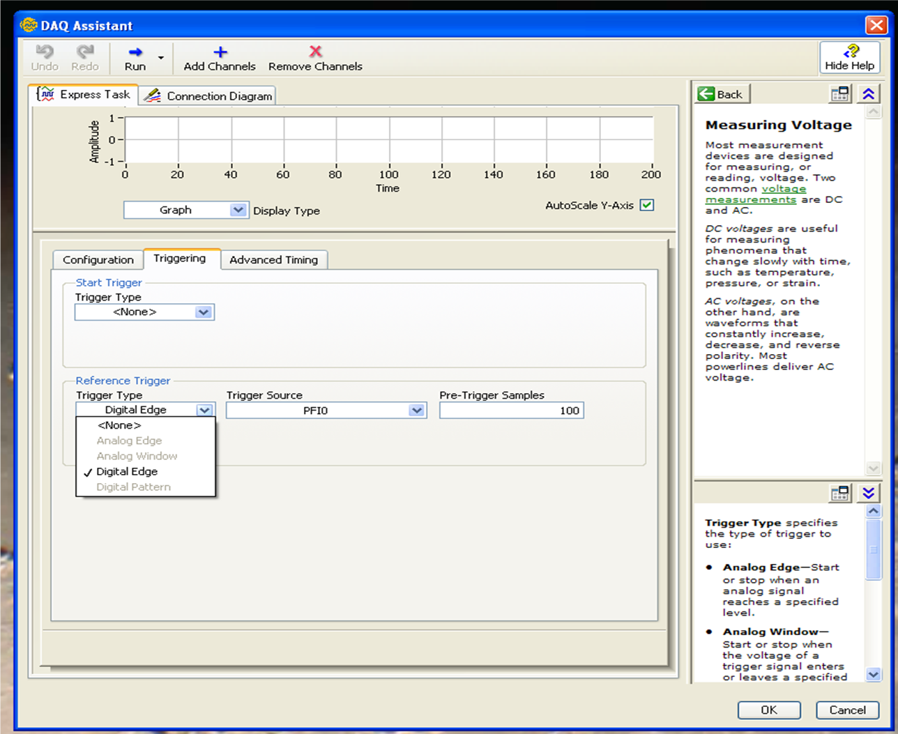Switch to the Express Task tab
The height and width of the screenshot is (734, 898).
tap(84, 94)
